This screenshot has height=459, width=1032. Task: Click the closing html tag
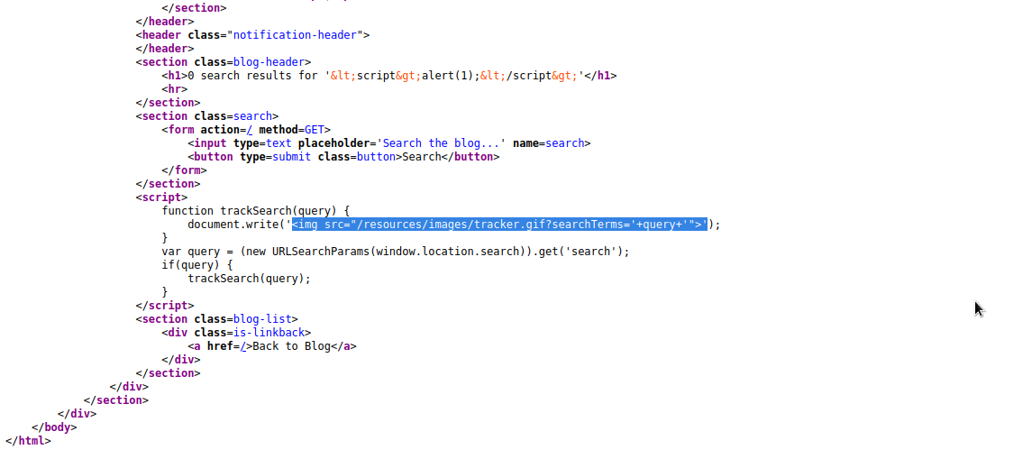point(28,441)
